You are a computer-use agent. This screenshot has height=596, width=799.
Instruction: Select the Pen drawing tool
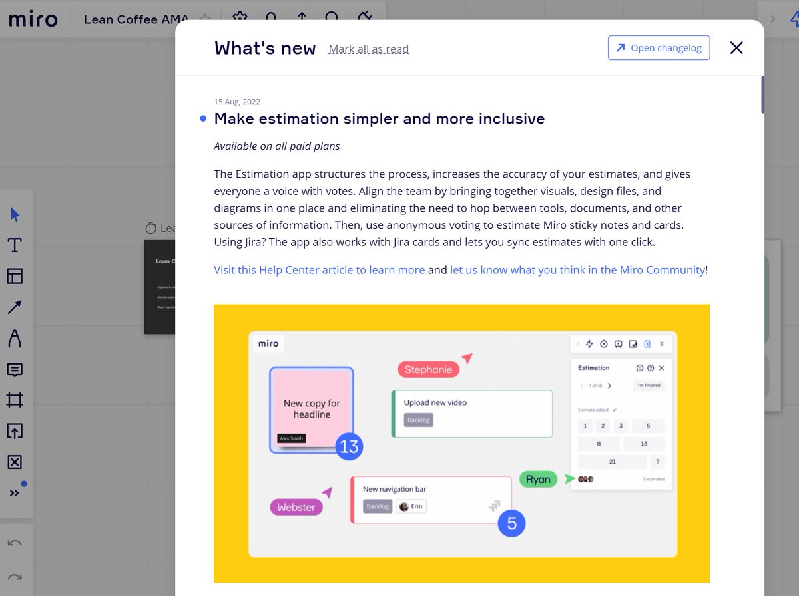point(15,339)
